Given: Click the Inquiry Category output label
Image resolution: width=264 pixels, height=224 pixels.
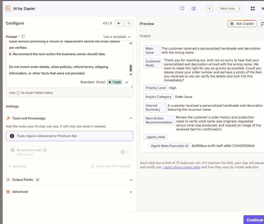Looking at the screenshot, I should tap(158, 97).
